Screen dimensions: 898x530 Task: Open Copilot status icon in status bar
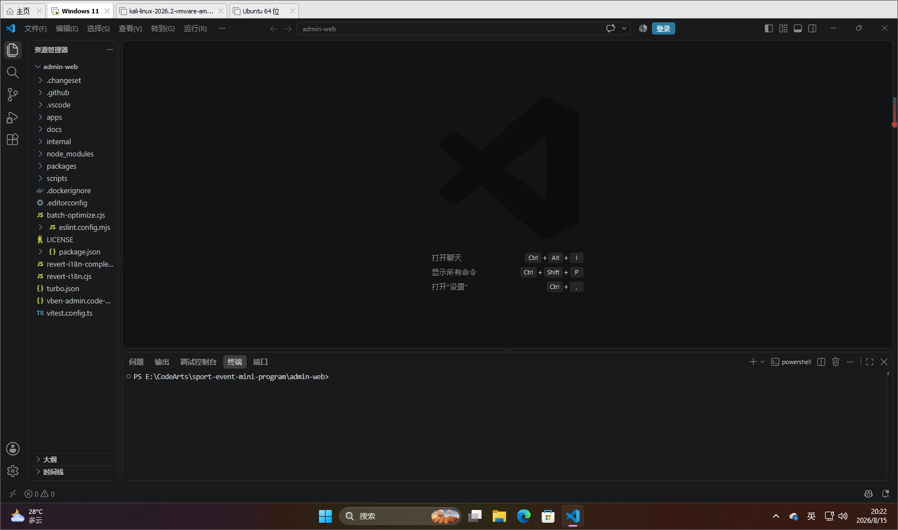(x=868, y=494)
